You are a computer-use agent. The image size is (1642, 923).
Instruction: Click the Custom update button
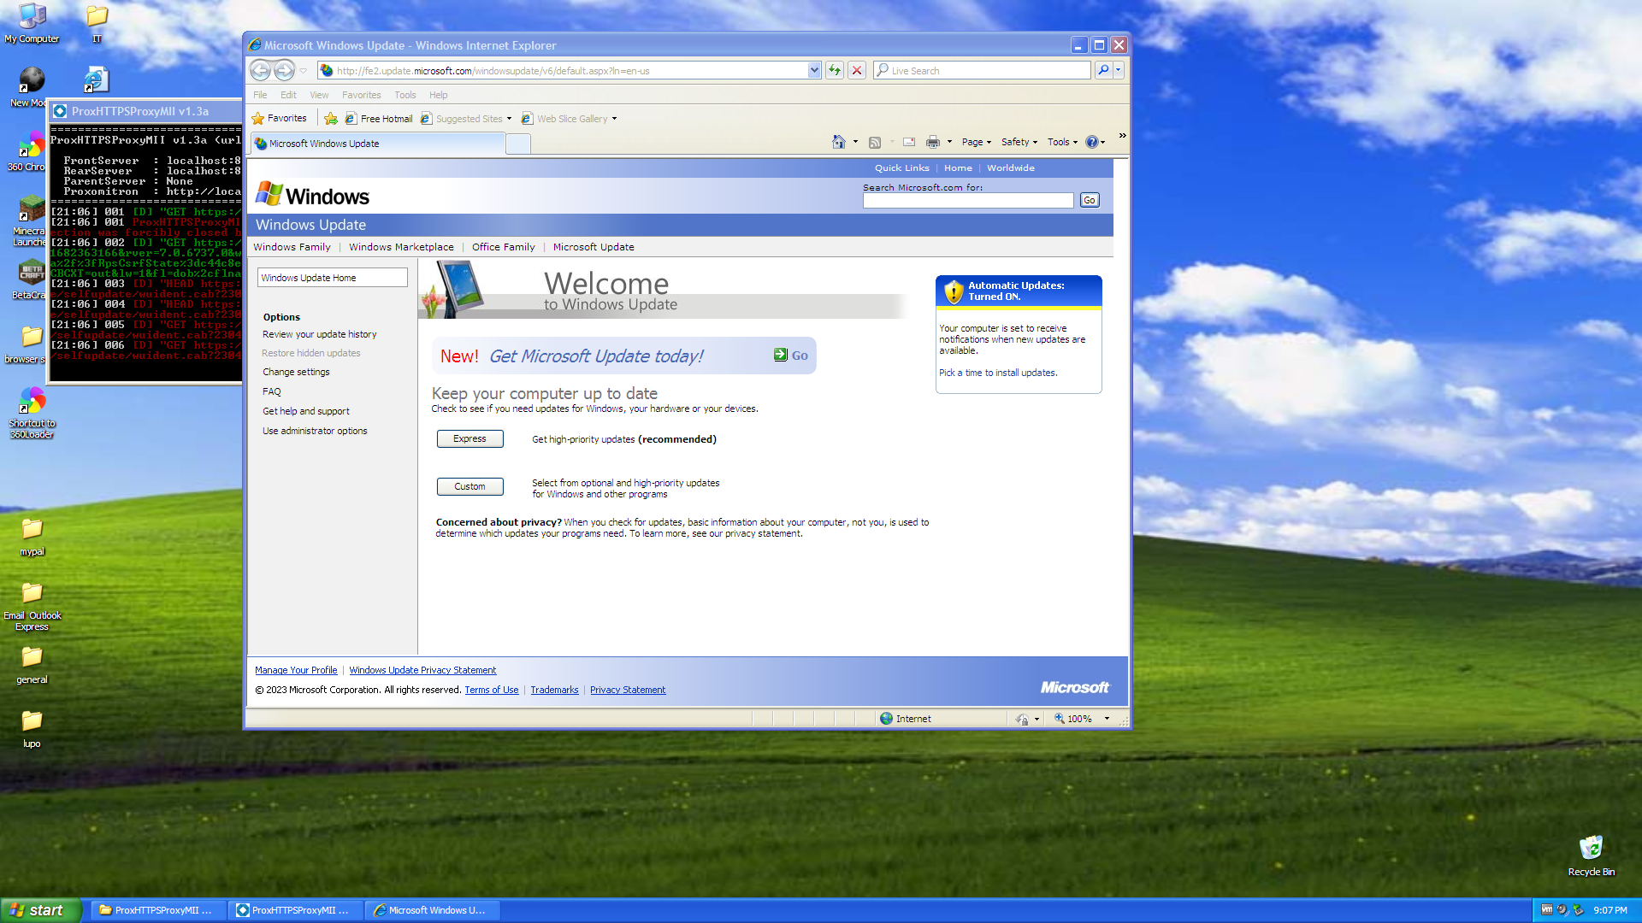click(x=470, y=486)
